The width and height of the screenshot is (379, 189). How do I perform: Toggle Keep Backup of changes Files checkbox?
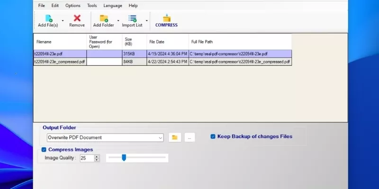[213, 137]
